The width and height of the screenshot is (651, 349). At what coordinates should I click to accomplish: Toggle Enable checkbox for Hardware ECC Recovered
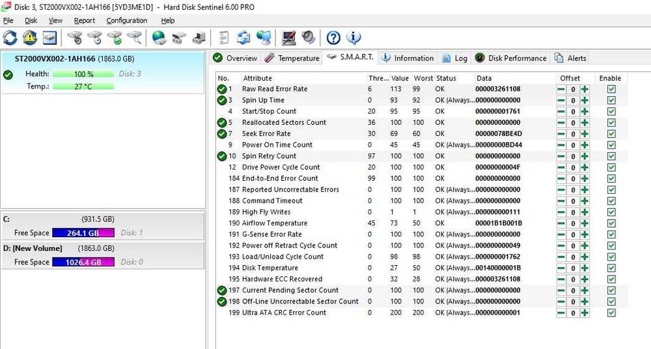pos(611,279)
